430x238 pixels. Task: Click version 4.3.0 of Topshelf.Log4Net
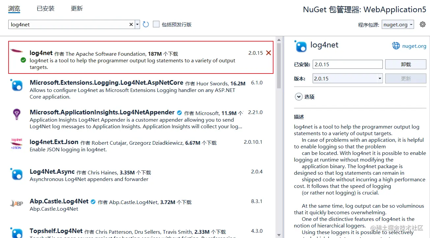click(257, 231)
